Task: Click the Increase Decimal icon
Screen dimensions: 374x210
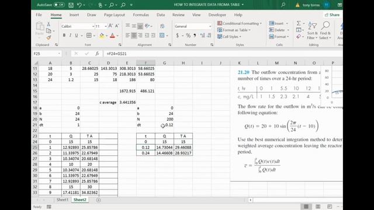Action: point(203,36)
